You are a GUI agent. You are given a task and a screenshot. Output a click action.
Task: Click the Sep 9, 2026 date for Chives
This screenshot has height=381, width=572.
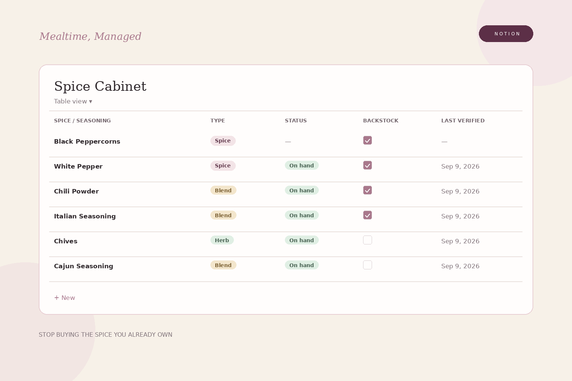[x=460, y=241]
